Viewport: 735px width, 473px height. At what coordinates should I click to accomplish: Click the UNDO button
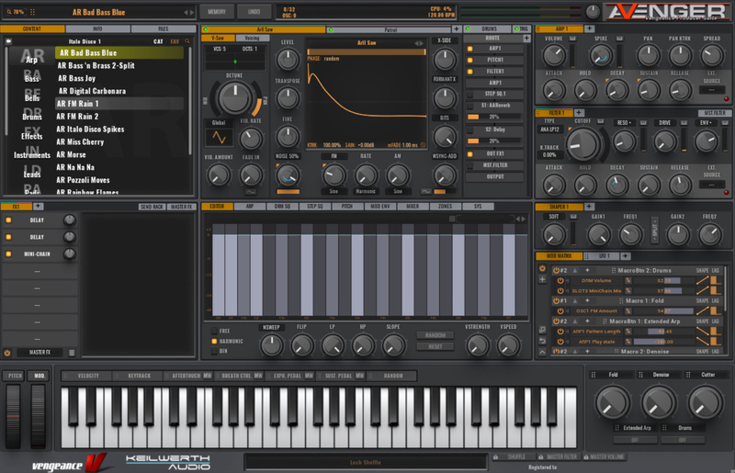[x=254, y=12]
